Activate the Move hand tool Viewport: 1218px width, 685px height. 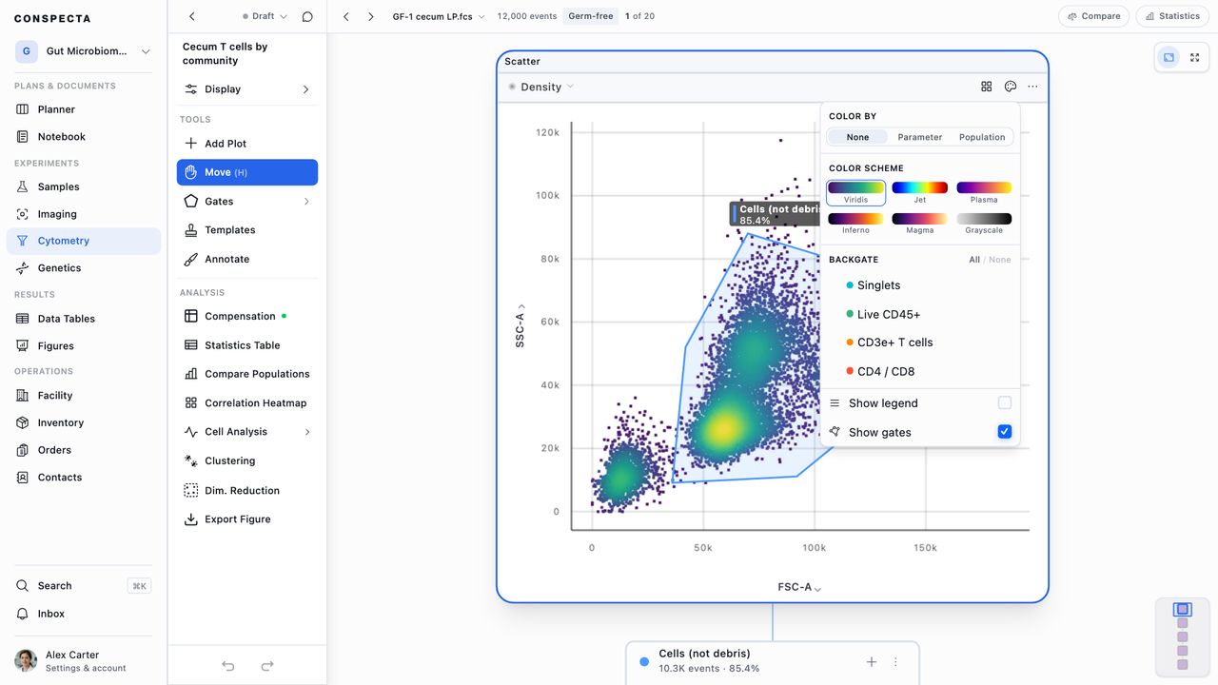(x=247, y=172)
